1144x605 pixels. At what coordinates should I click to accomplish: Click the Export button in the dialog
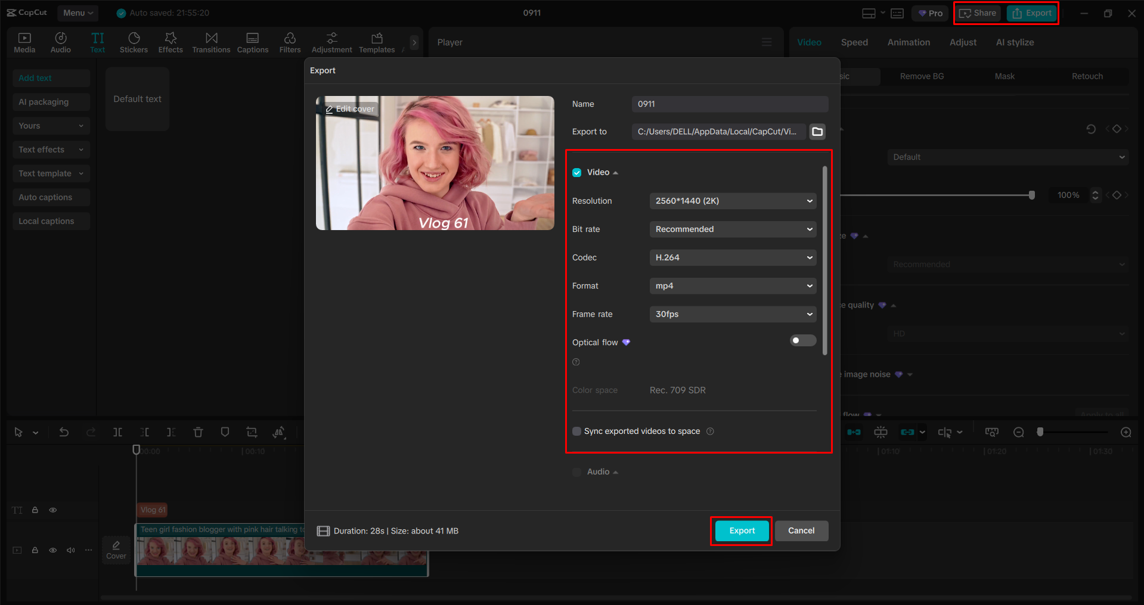740,530
